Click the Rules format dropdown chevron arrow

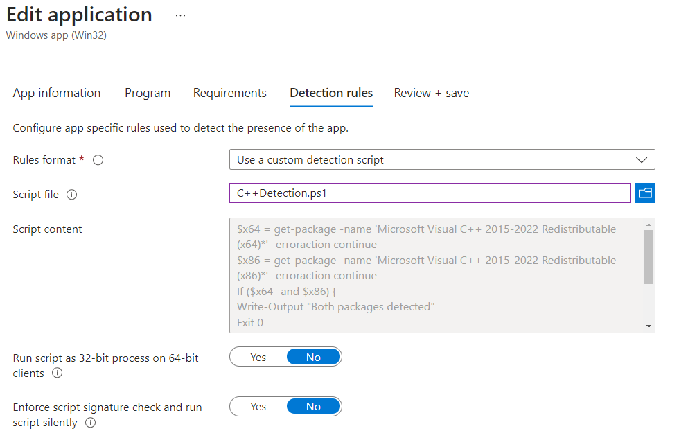(x=641, y=160)
